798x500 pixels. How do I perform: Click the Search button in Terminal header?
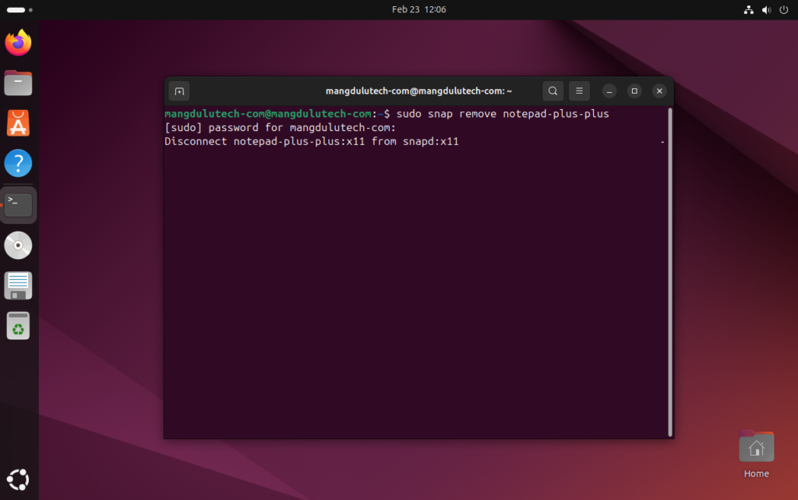point(553,90)
